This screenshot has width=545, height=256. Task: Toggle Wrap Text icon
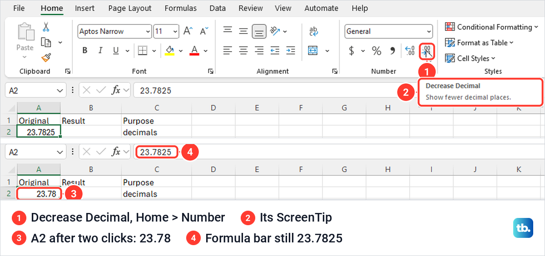[313, 31]
